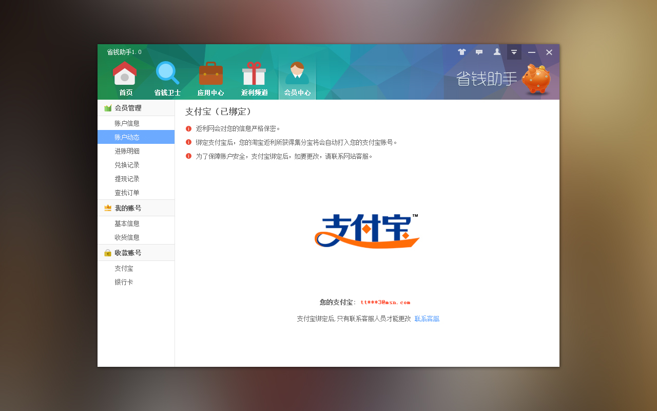Viewport: 657px width, 411px height.
Task: Click the skin (shirt) icon in title bar
Action: click(x=462, y=52)
